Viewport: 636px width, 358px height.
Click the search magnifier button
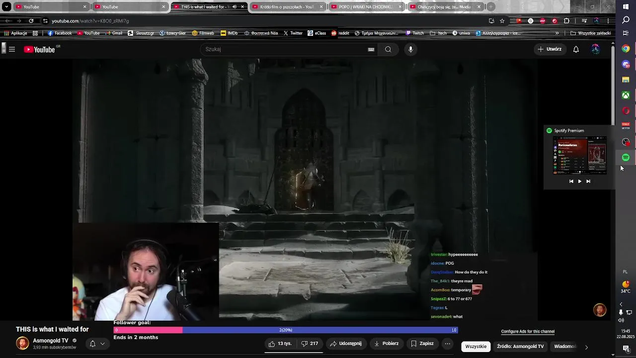pyautogui.click(x=388, y=49)
